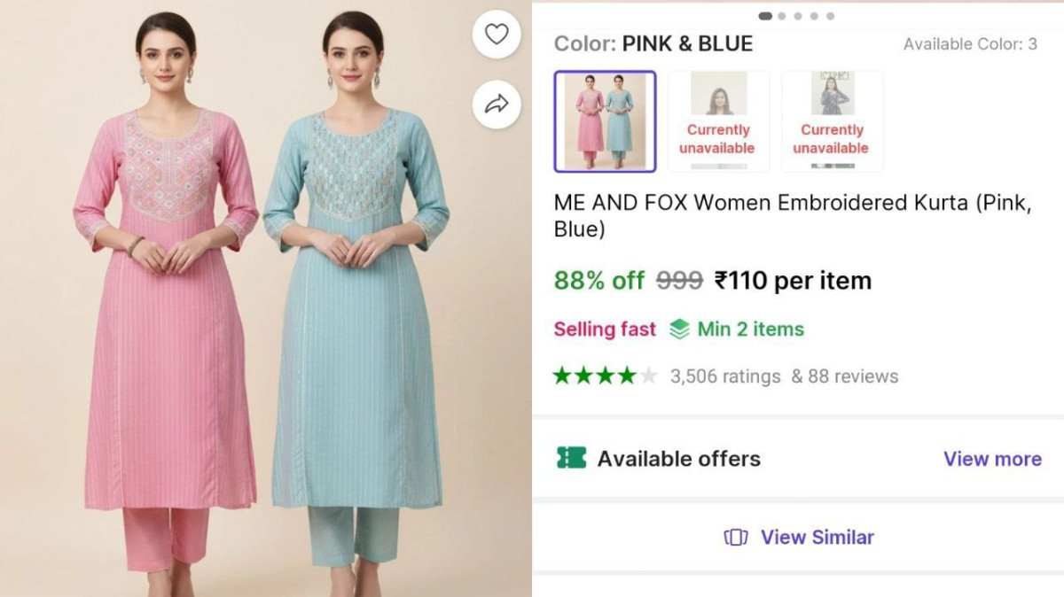Viewport: 1064px width, 597px height.
Task: Choose the second Currently unavailable color option
Action: pos(718,120)
